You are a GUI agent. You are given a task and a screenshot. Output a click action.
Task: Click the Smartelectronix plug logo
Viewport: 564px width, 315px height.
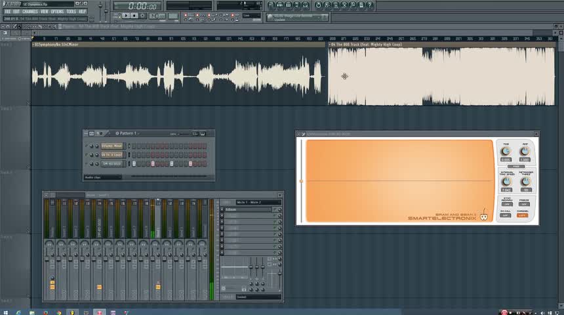point(484,216)
